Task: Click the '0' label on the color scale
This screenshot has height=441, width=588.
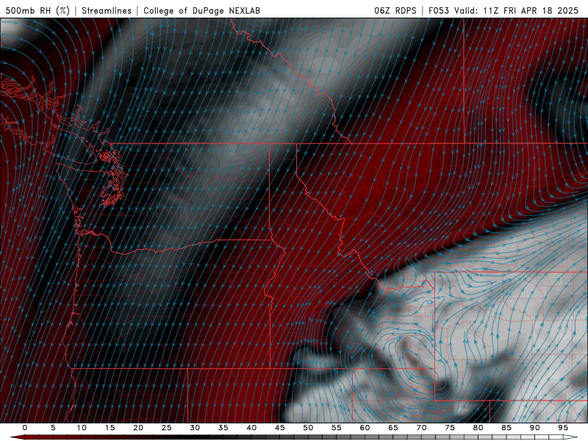Action: (x=25, y=428)
